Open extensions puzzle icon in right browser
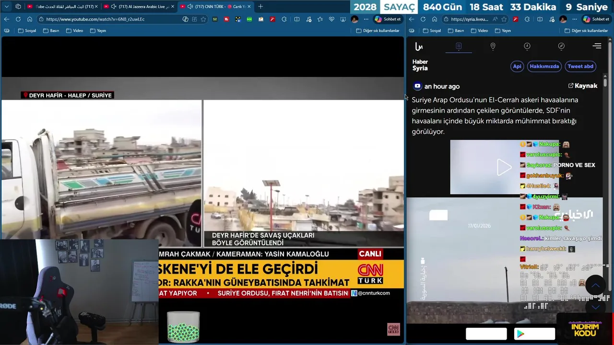The height and width of the screenshot is (345, 614). (527, 19)
